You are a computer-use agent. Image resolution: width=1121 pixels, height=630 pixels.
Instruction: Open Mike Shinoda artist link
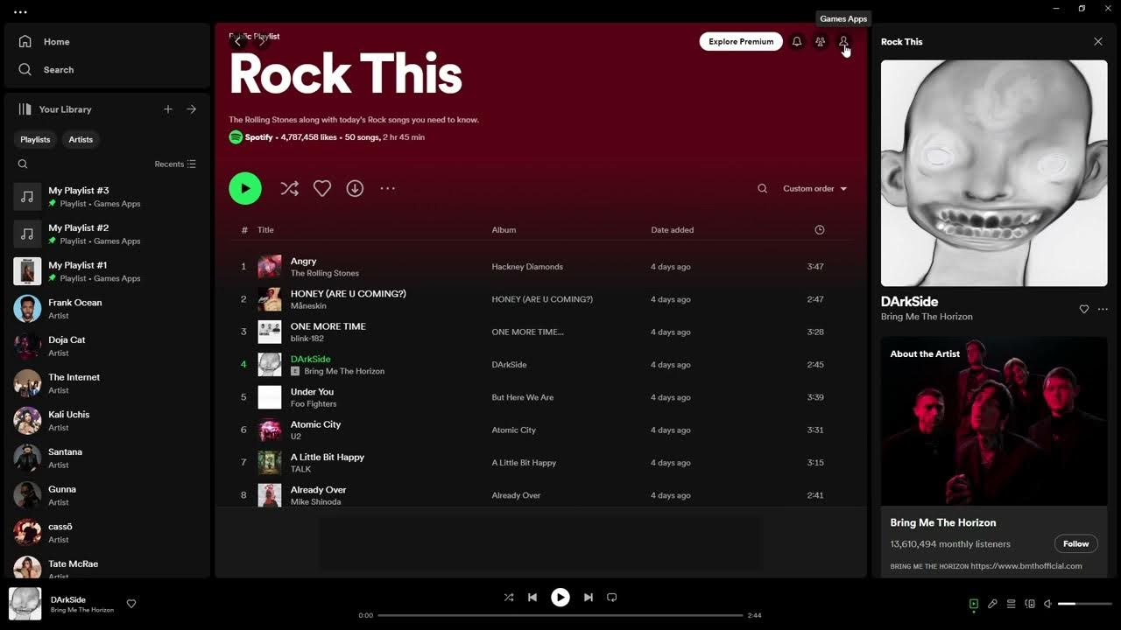click(316, 501)
